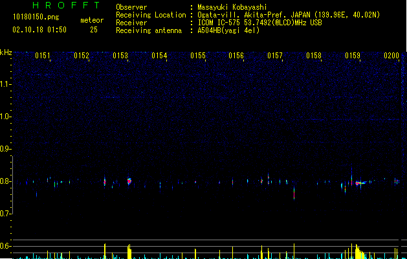Click the Receiving Location label
The height and width of the screenshot is (259, 407).
pyautogui.click(x=151, y=15)
